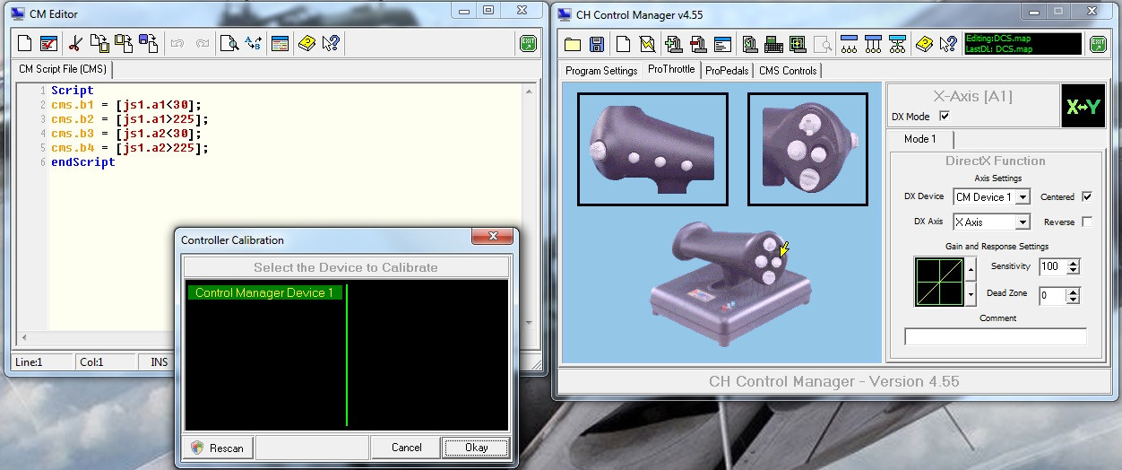This screenshot has height=470, width=1122.
Task: Click the Comment input field
Action: click(x=996, y=336)
